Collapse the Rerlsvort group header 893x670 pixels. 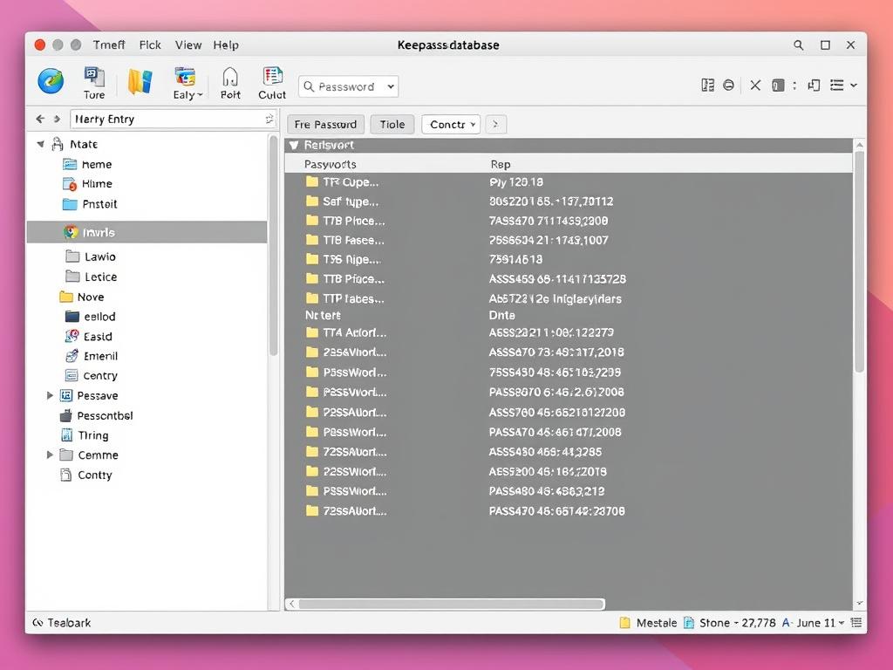(x=294, y=146)
